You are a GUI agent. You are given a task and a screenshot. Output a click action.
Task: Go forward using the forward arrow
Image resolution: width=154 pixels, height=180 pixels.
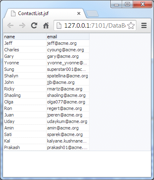click(22, 26)
